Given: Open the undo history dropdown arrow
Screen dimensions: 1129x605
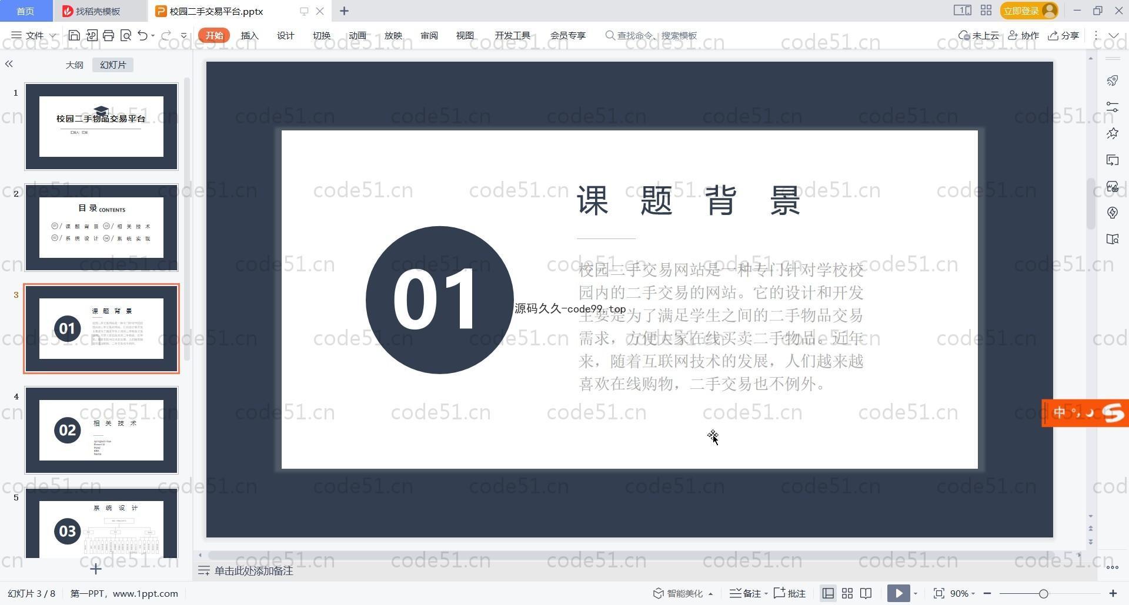Looking at the screenshot, I should 153,36.
